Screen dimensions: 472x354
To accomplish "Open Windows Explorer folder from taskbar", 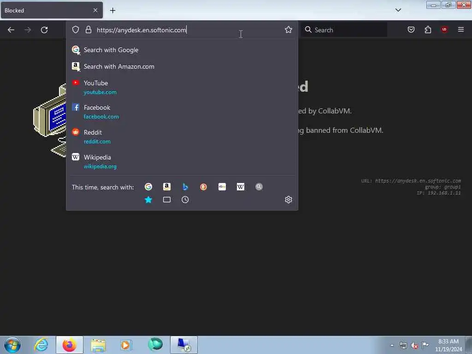I will point(98,345).
